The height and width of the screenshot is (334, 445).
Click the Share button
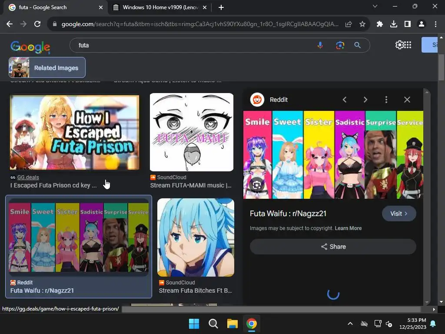[x=333, y=247]
